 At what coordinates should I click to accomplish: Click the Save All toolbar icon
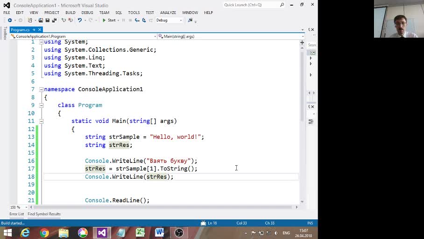(x=54, y=20)
